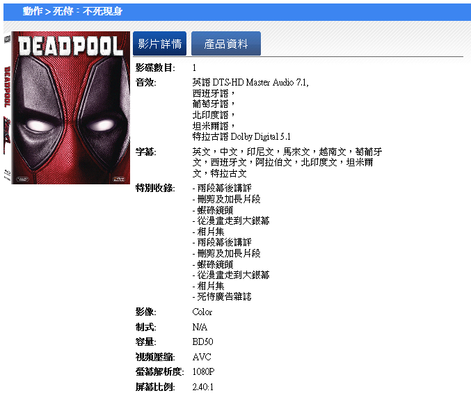This screenshot has height=409, width=471.
Task: Switch to the 產品資料 tab
Action: [226, 44]
